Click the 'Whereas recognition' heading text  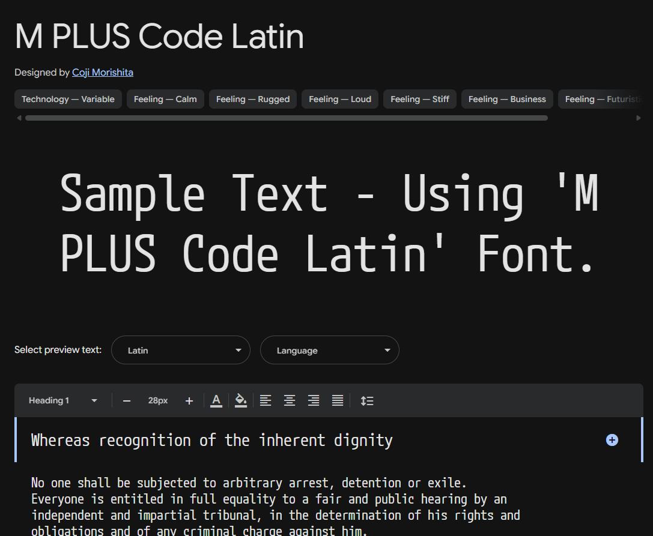click(x=212, y=441)
